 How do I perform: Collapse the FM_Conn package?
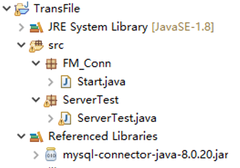(x=36, y=63)
